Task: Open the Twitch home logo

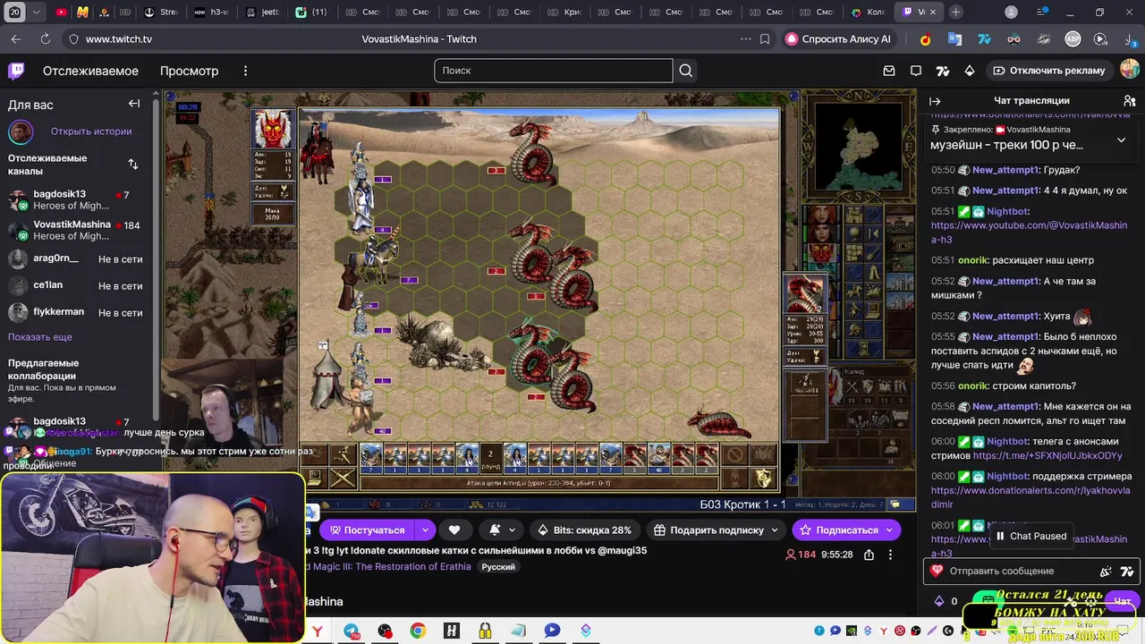Action: pyautogui.click(x=16, y=71)
